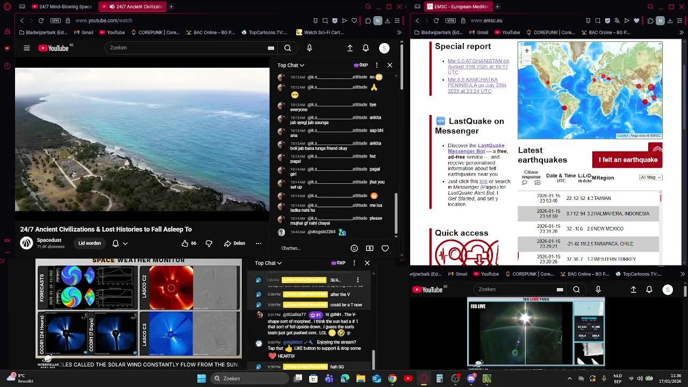The image size is (688, 387).
Task: Click the dislike thumb on the Spacedust video
Action: pos(209,243)
